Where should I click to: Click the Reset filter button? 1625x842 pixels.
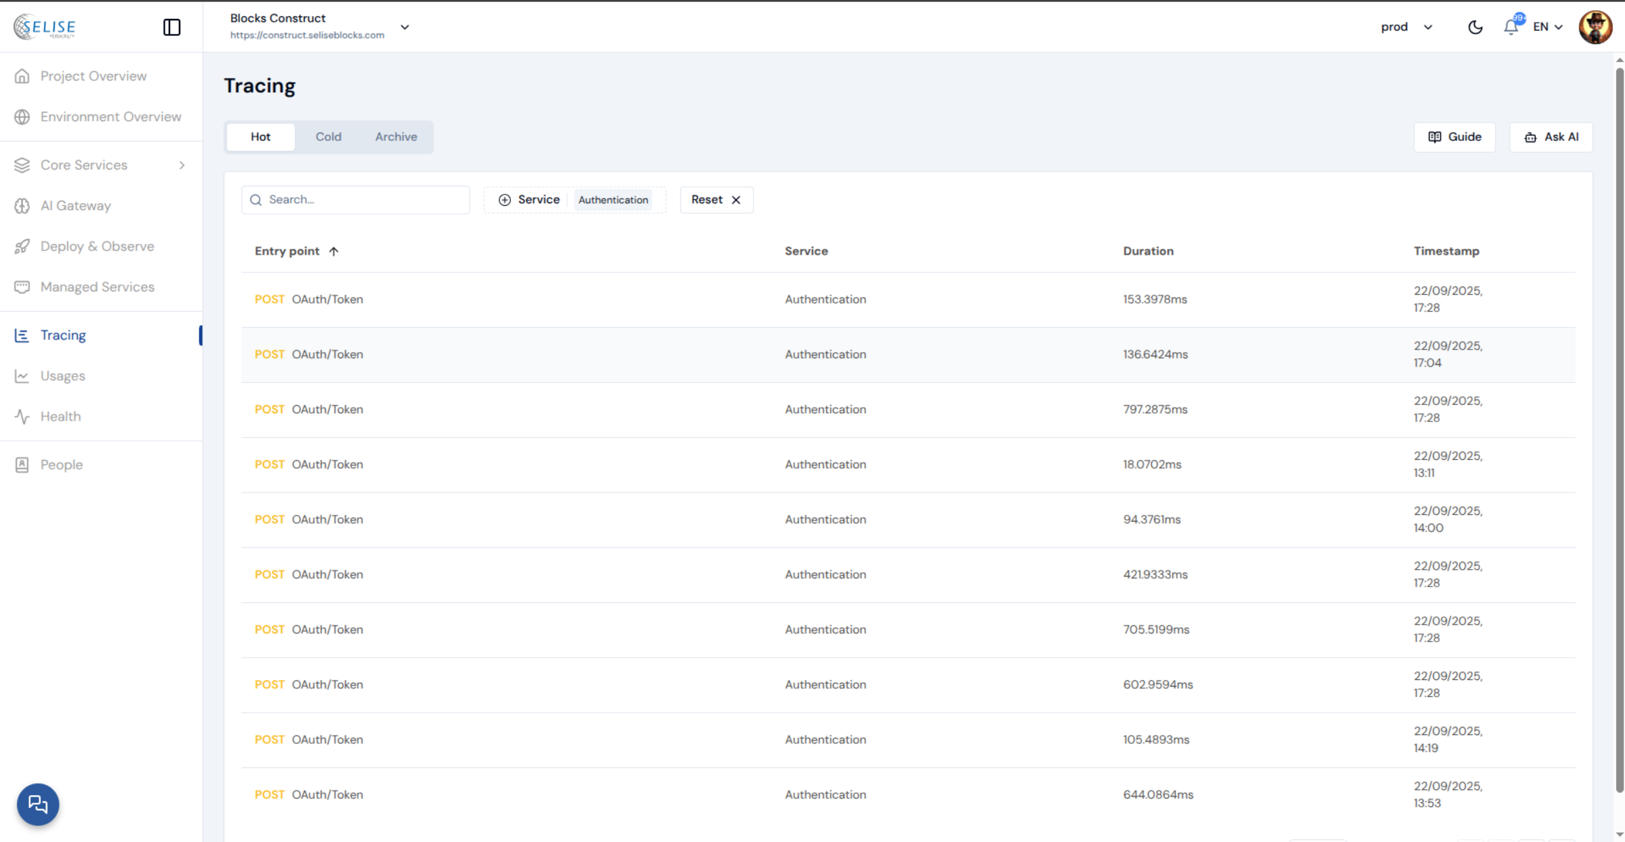pyautogui.click(x=716, y=200)
